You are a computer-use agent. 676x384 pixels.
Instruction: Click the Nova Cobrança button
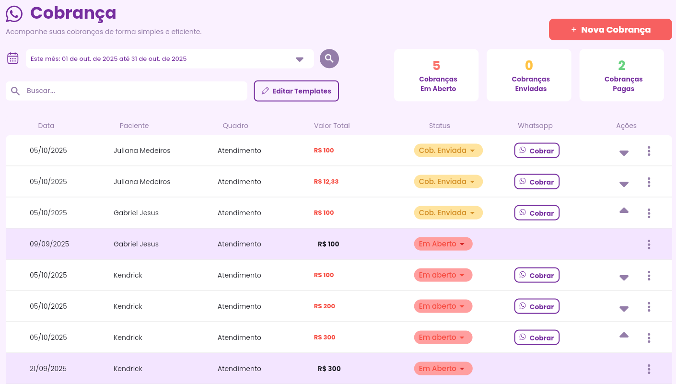[x=610, y=30]
